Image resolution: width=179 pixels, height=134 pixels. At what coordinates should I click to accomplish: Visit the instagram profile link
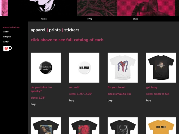coord(7,37)
